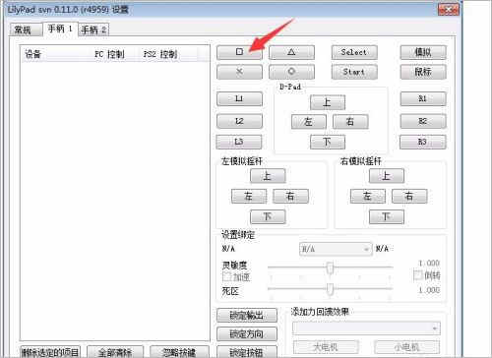The image size is (492, 358).
Task: Adjust the 灵敏度 slider handle
Action: click(330, 268)
